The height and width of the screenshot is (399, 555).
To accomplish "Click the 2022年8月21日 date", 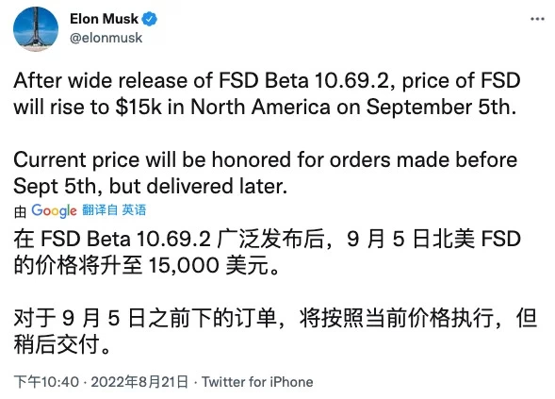I will tap(139, 382).
